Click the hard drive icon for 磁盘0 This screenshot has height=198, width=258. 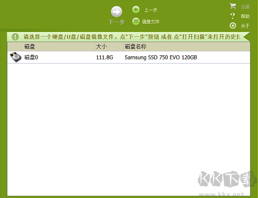click(x=16, y=57)
